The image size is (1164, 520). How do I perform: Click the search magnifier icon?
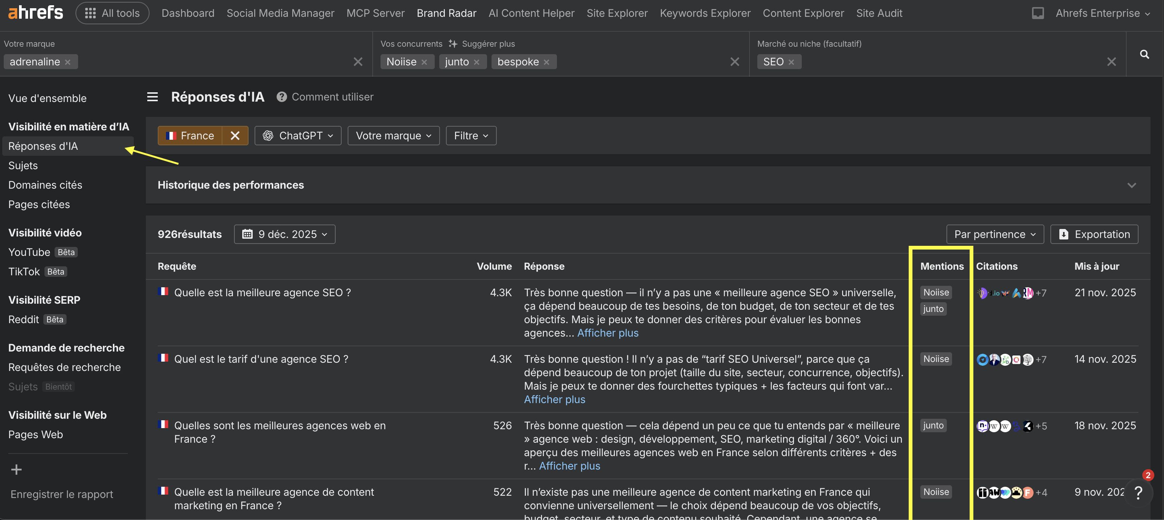click(1144, 54)
